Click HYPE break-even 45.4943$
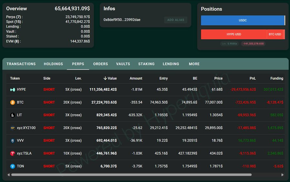 (x=190, y=90)
